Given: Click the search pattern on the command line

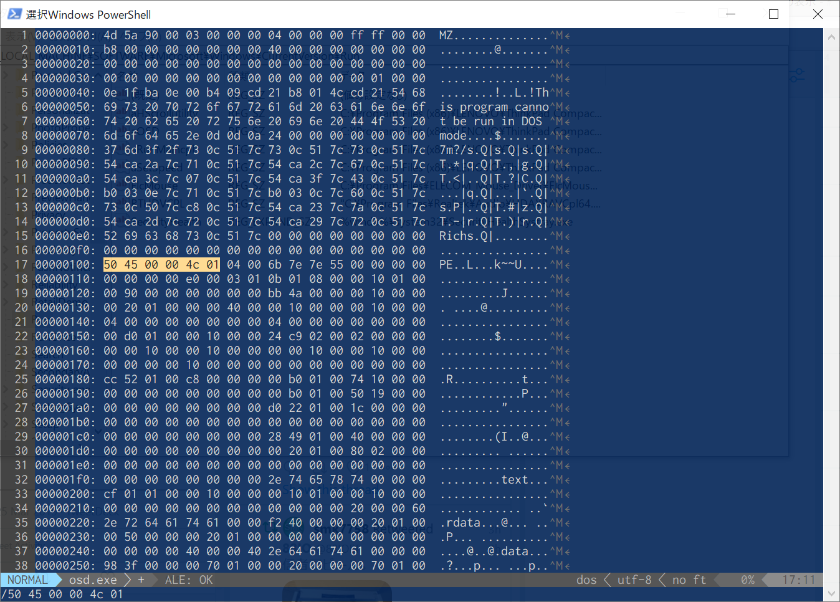Looking at the screenshot, I should [x=65, y=595].
